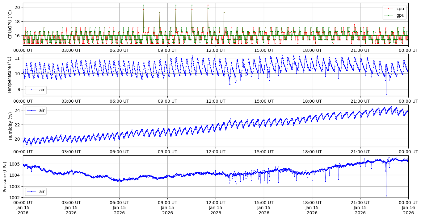Image resolution: width=421 pixels, height=218 pixels.
Task: Click the Jan 16 2026 date label
Action: point(408,210)
